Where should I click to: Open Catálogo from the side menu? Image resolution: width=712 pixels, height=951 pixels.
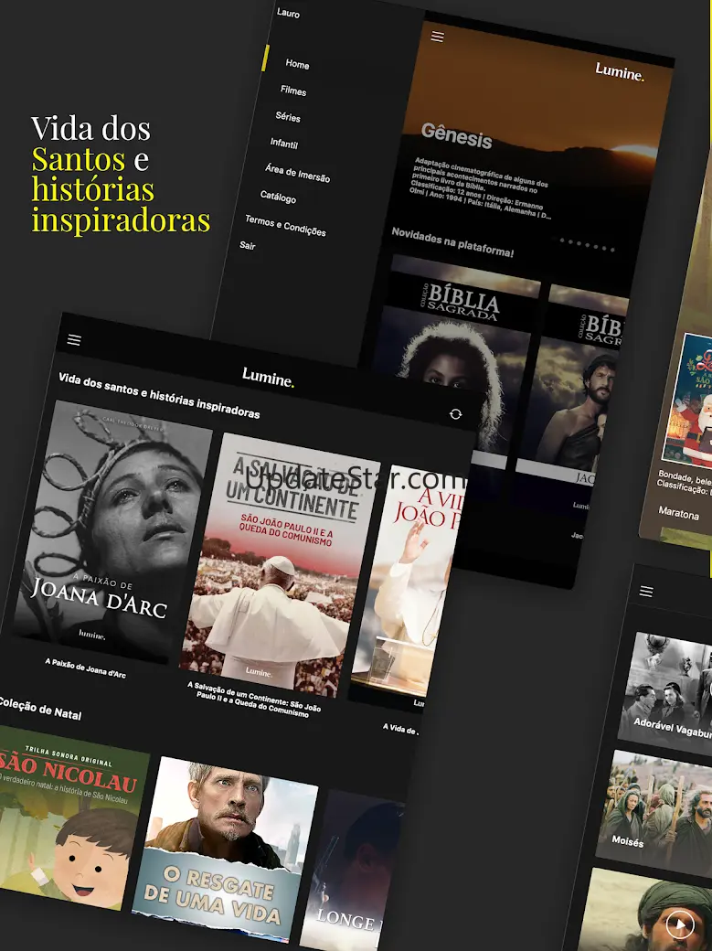pyautogui.click(x=278, y=196)
